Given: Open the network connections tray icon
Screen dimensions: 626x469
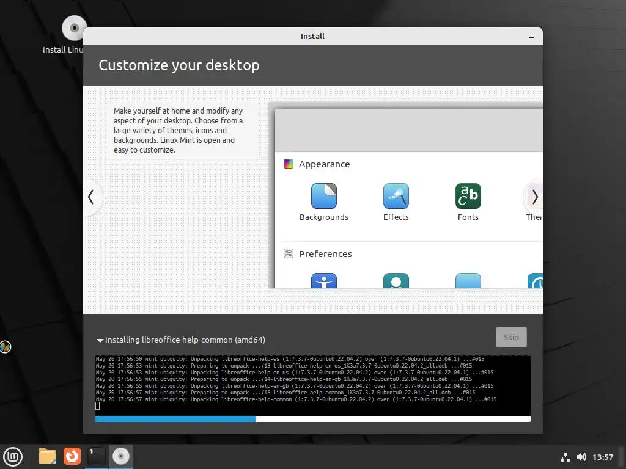Looking at the screenshot, I should pos(565,457).
